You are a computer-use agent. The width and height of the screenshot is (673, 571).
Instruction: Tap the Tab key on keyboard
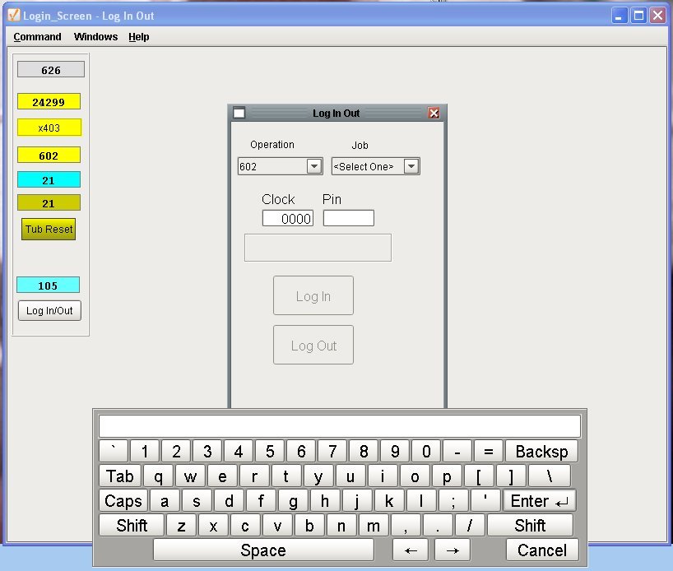(120, 476)
